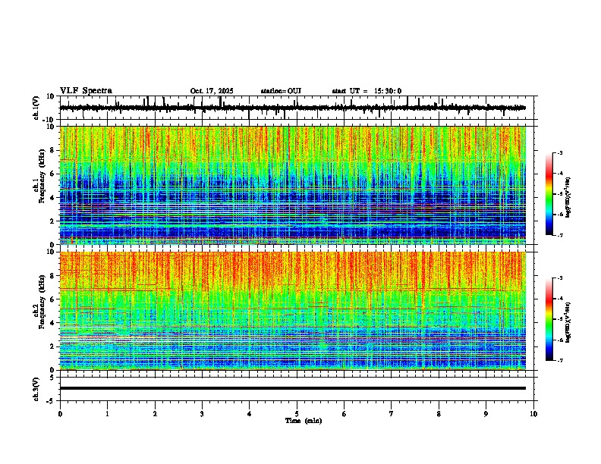The width and height of the screenshot is (601, 464).
Task: Click the color bar beside the ch.1 spectrogram
Action: click(549, 194)
